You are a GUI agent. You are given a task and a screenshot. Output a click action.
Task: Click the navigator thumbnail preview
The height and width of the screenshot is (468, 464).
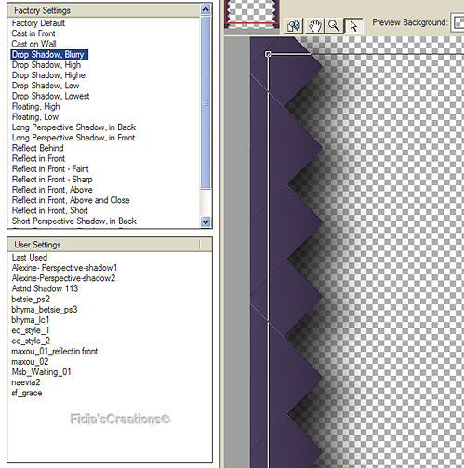pos(252,14)
